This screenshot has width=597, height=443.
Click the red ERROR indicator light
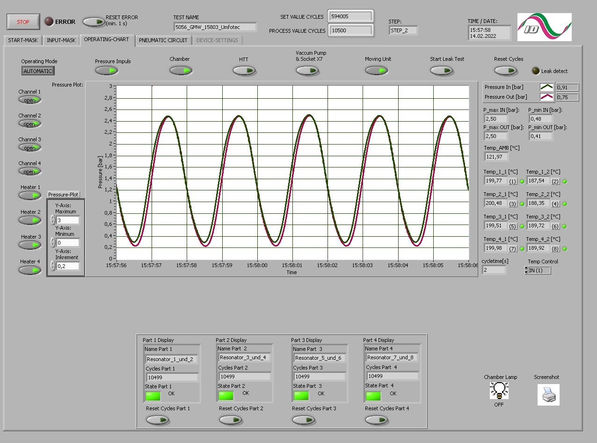[49, 22]
